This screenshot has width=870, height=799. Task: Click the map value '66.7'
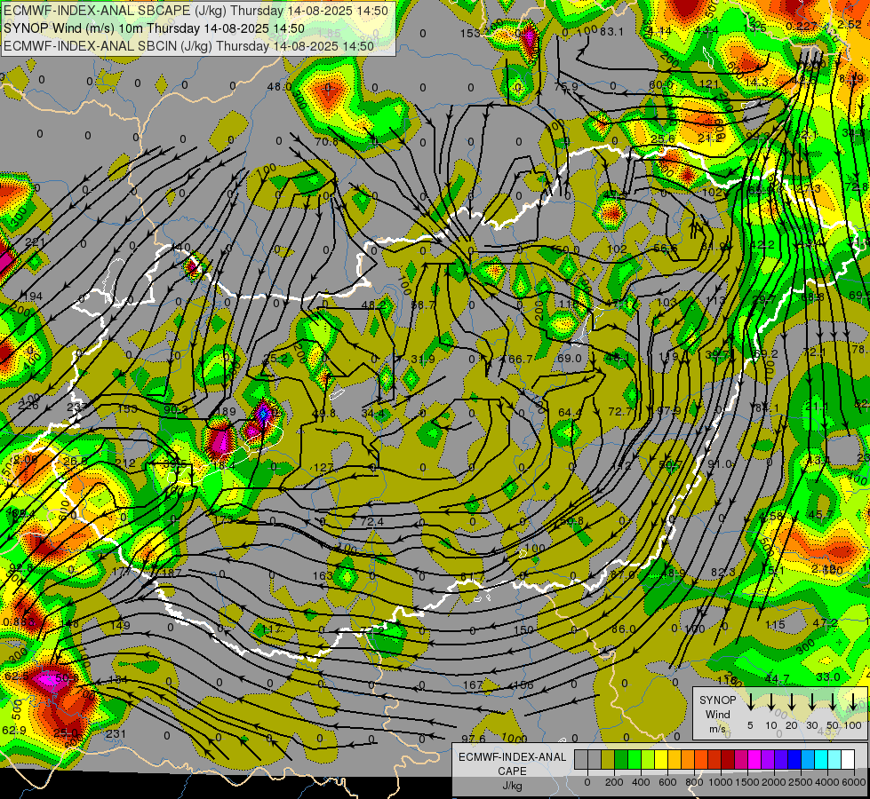coord(521,360)
